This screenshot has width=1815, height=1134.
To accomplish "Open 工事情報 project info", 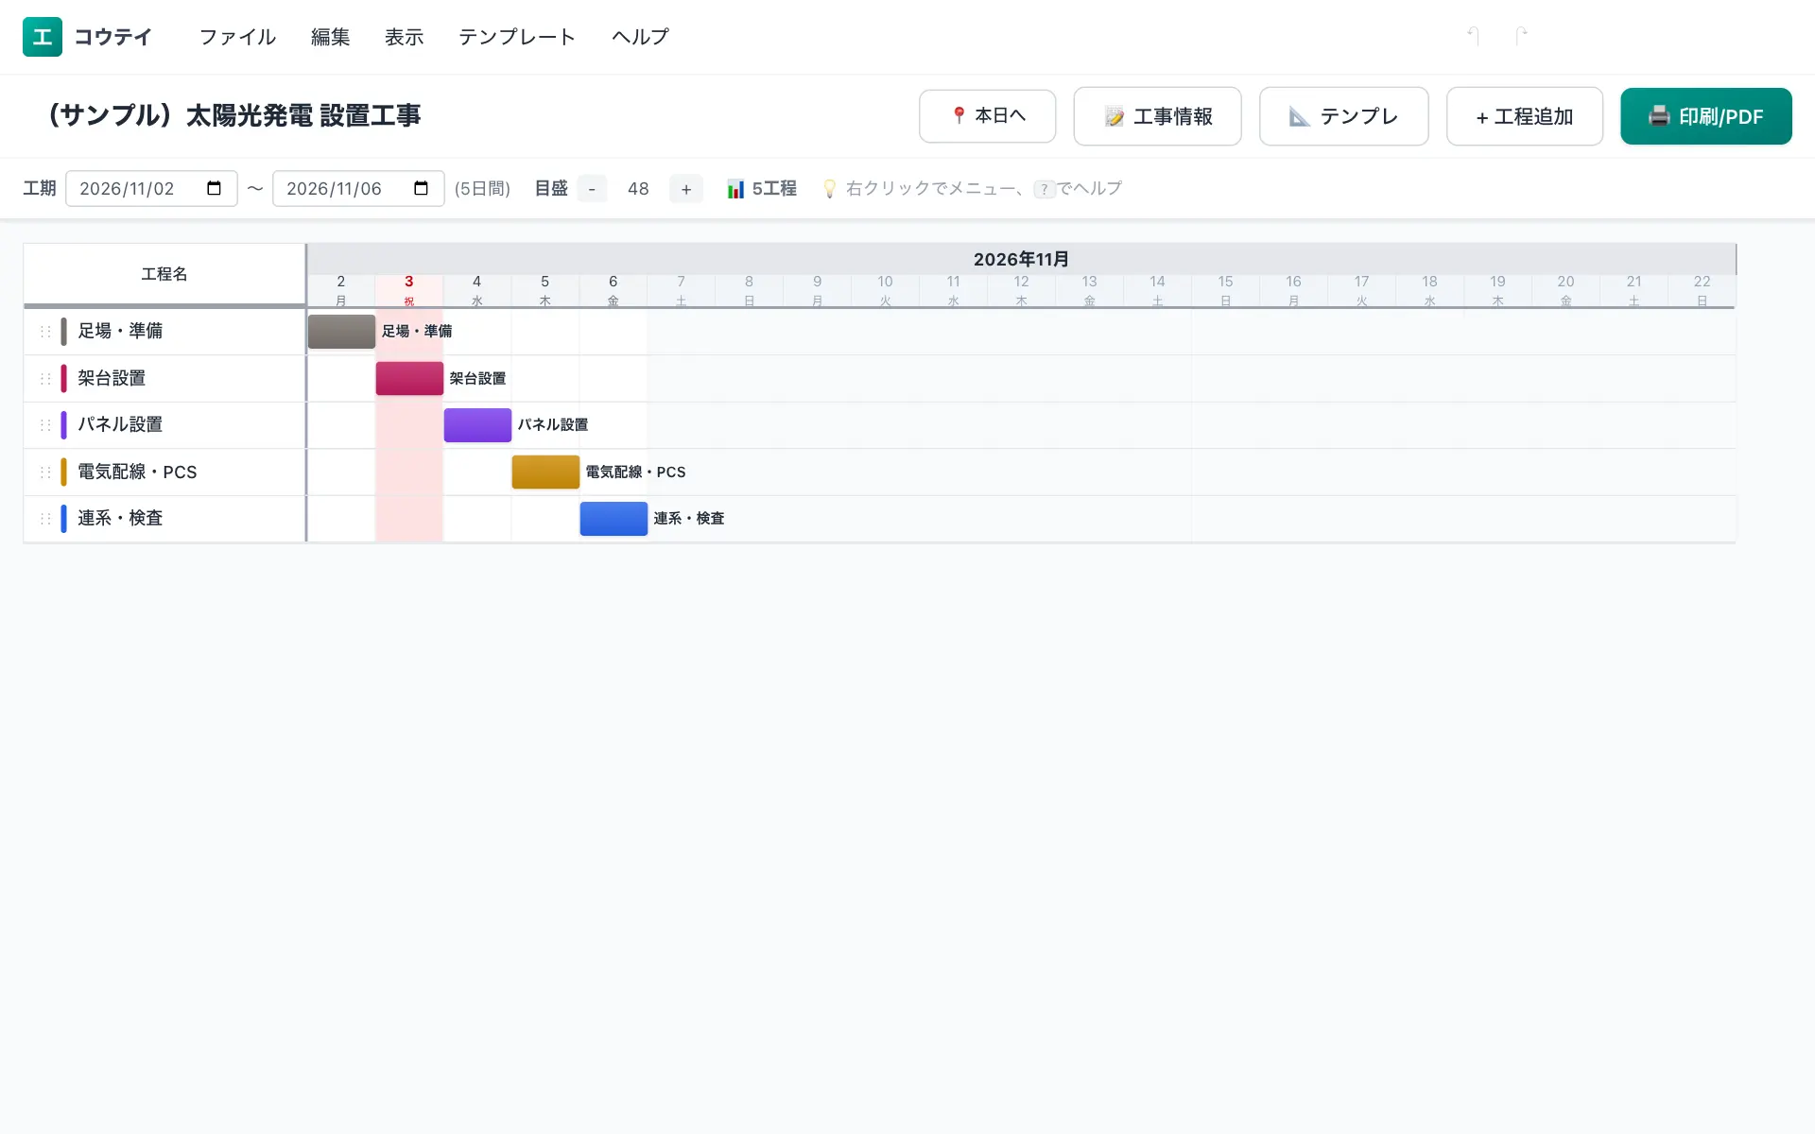I will (1158, 116).
